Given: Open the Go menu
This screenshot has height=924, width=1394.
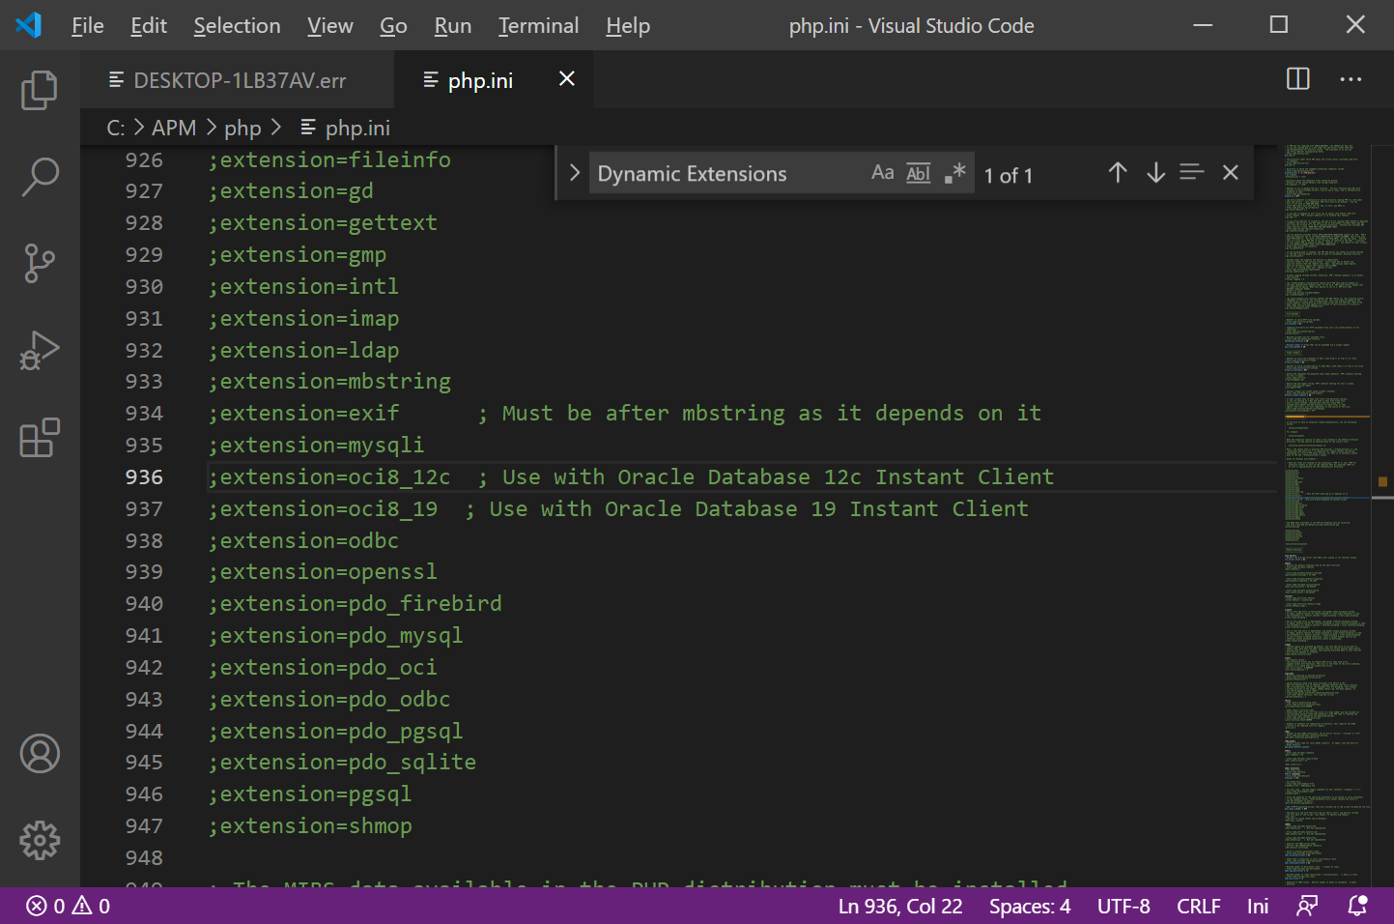Looking at the screenshot, I should pos(393,25).
